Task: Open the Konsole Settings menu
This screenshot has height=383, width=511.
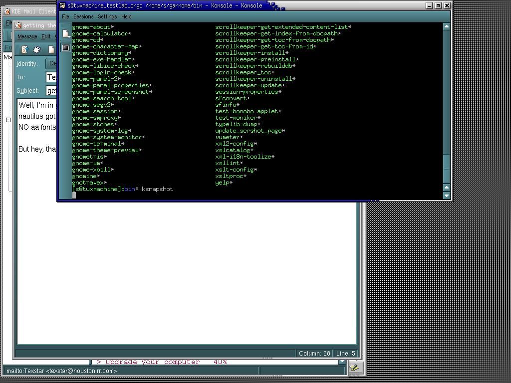Action: coord(107,16)
